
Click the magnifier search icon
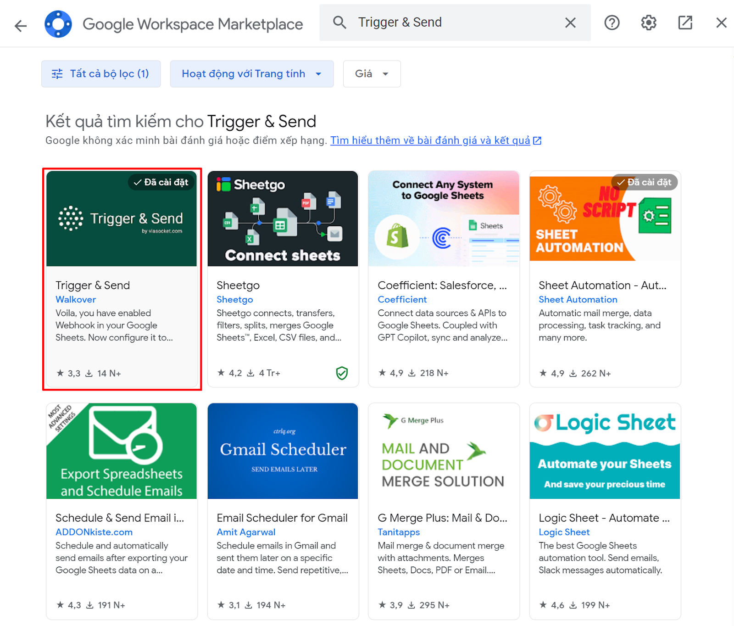(339, 22)
